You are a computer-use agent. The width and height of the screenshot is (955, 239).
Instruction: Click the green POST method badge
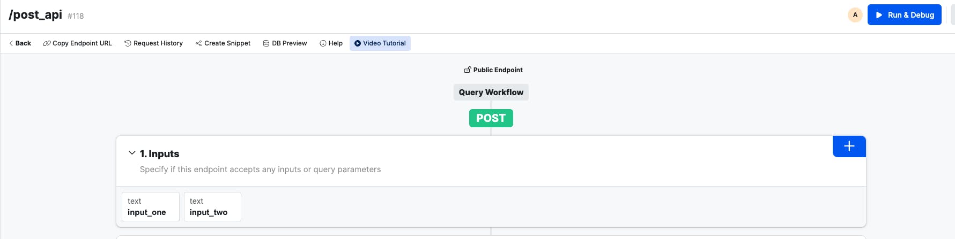[491, 118]
